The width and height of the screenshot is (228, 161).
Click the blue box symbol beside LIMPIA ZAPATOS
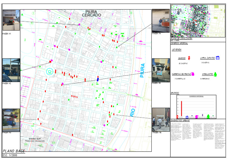(218, 58)
